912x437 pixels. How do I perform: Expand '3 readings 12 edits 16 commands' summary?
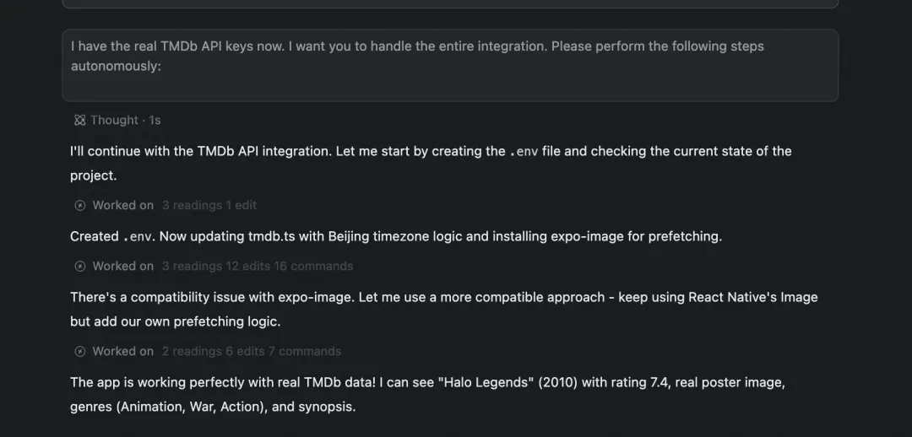[257, 266]
